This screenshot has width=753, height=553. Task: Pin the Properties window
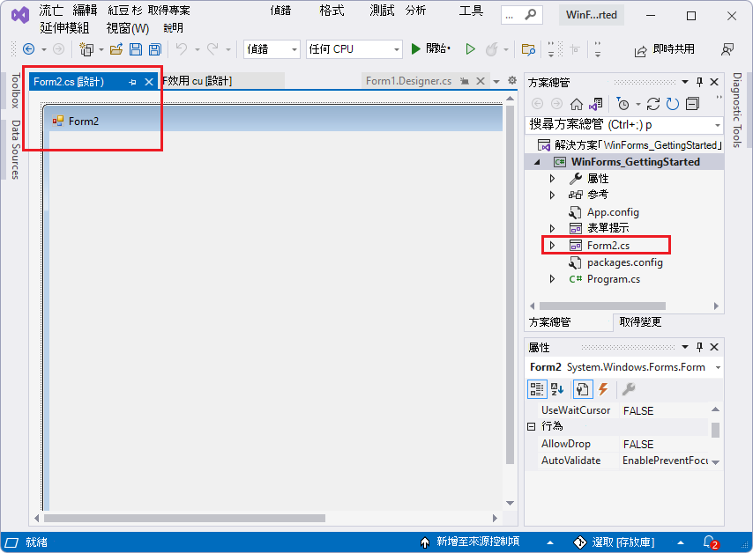point(699,346)
